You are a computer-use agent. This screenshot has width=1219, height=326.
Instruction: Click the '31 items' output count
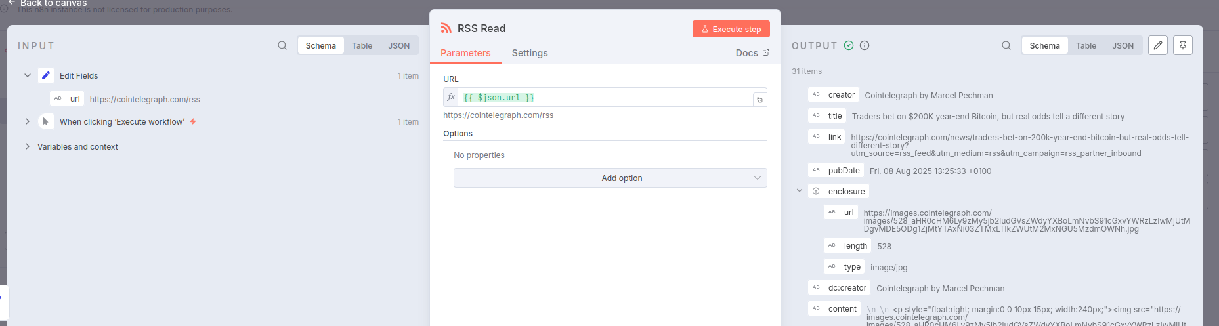807,71
